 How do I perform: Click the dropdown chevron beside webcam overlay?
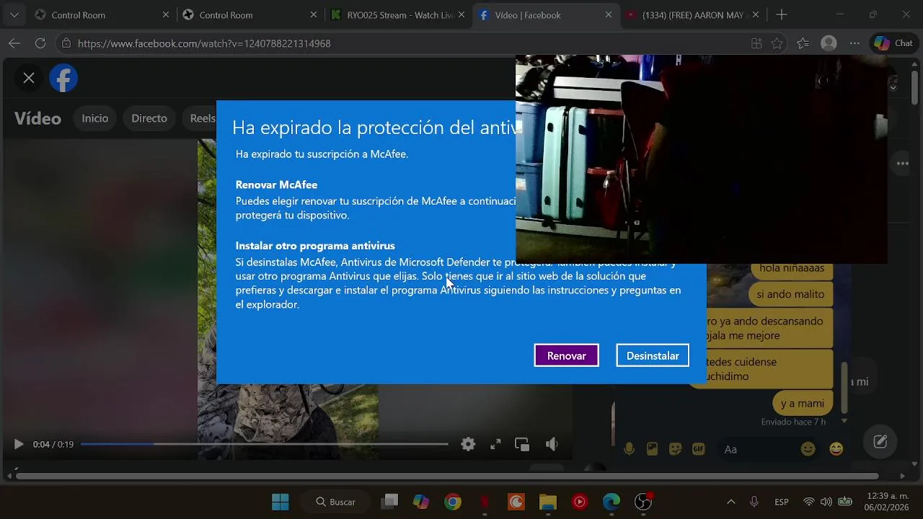893,87
